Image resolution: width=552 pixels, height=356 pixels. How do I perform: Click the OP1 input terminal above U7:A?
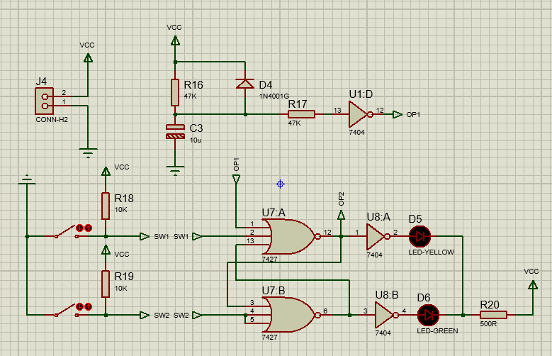click(236, 179)
